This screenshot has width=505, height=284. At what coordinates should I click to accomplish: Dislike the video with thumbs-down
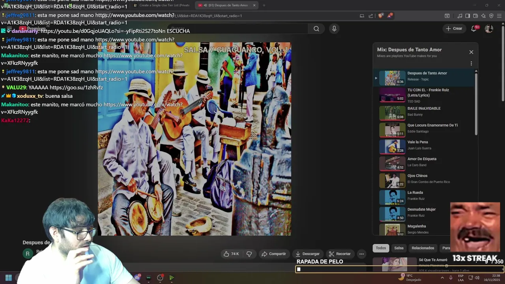[x=249, y=254]
